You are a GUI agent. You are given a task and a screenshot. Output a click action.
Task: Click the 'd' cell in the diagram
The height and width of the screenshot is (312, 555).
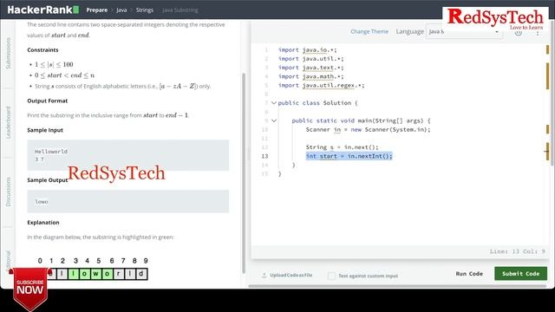click(x=141, y=274)
